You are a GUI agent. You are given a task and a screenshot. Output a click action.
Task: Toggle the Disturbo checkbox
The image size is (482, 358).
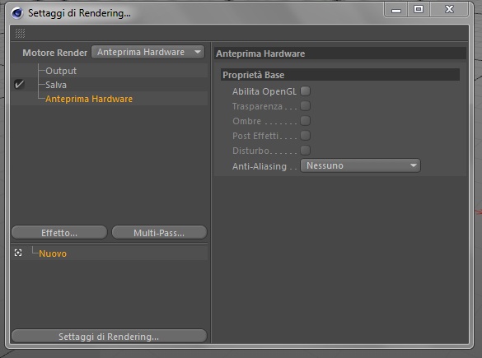305,150
